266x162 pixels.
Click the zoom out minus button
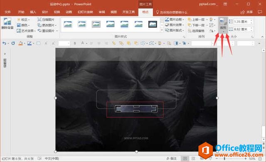tap(217, 158)
